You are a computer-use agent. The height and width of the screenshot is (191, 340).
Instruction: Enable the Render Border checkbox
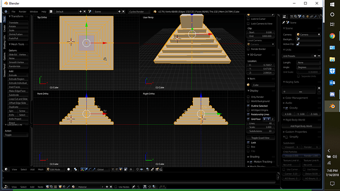tap(248, 49)
